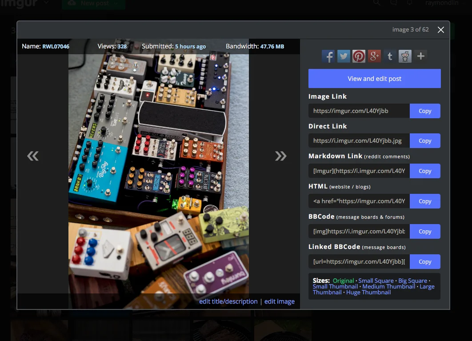472x341 pixels.
Task: Open the Medium Thumbnail size link
Action: pos(388,286)
